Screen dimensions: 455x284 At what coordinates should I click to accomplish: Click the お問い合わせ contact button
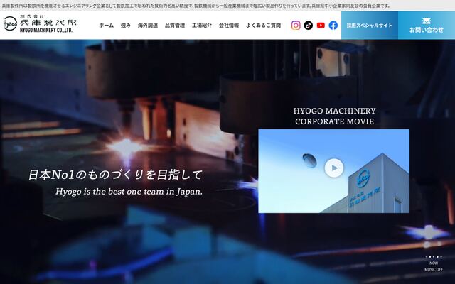pos(427,26)
